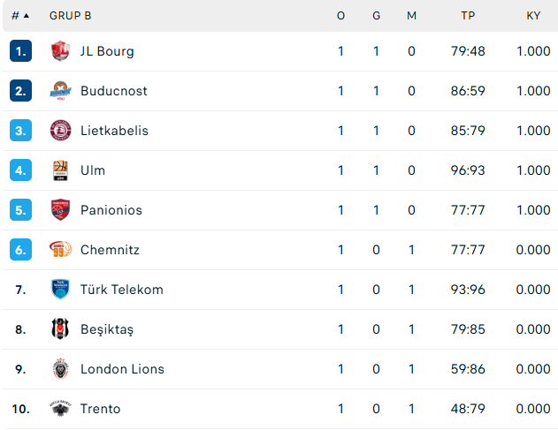Click the Lietkabelis team logo

(60, 131)
